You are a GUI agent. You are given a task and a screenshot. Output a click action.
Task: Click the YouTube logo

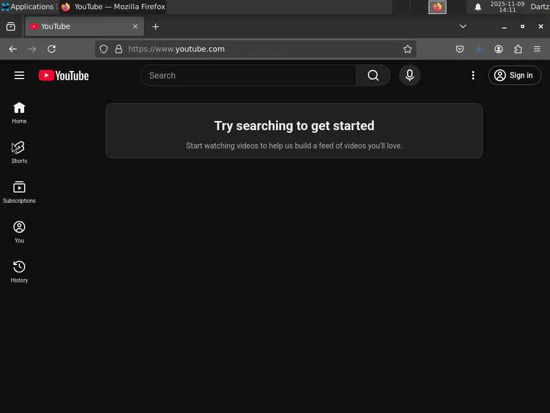point(63,75)
